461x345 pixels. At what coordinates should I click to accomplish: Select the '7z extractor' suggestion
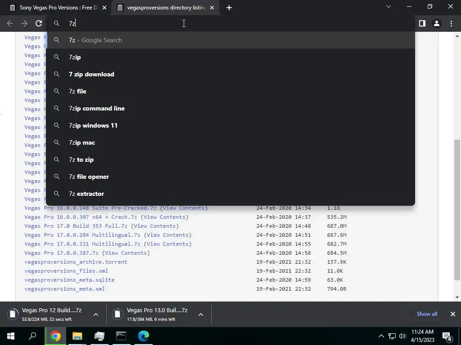230,194
